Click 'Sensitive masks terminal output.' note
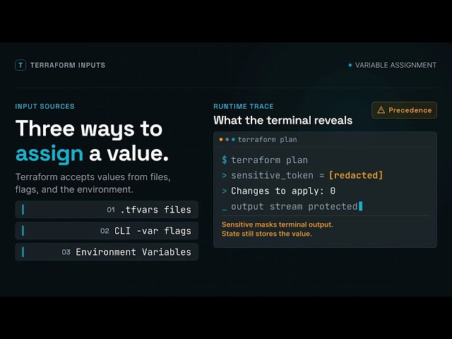452x339 pixels. [278, 225]
